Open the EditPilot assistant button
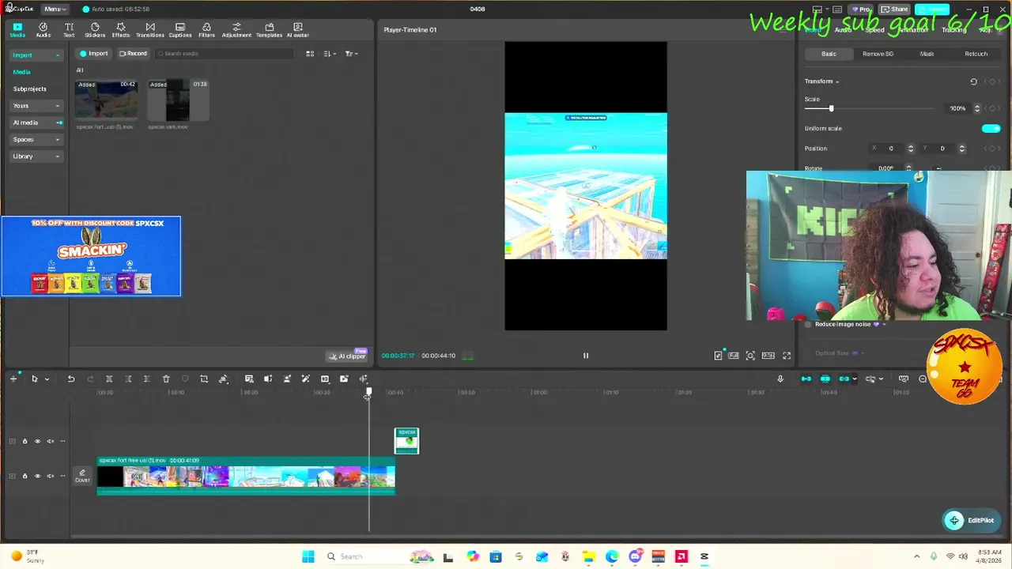1012x569 pixels. pos(970,520)
